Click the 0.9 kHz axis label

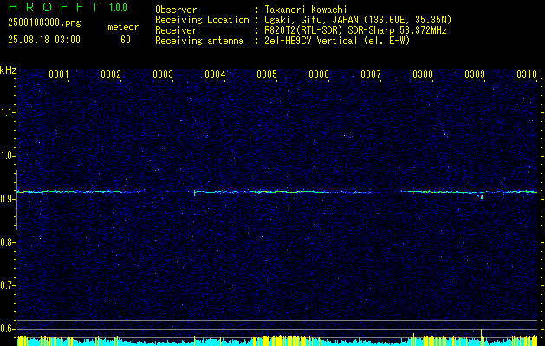8,199
